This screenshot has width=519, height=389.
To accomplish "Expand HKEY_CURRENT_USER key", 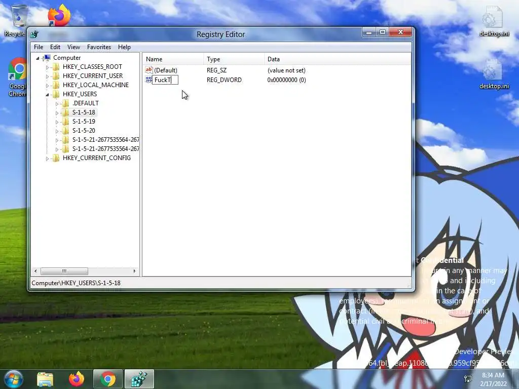I will coord(47,76).
